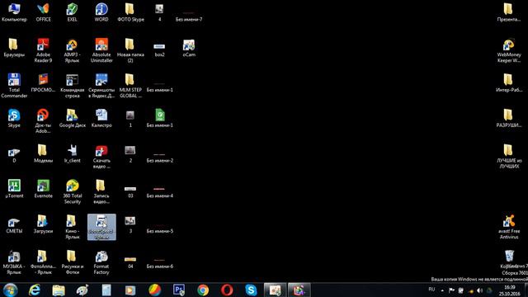Open the volume control in tray

[x=479, y=290]
